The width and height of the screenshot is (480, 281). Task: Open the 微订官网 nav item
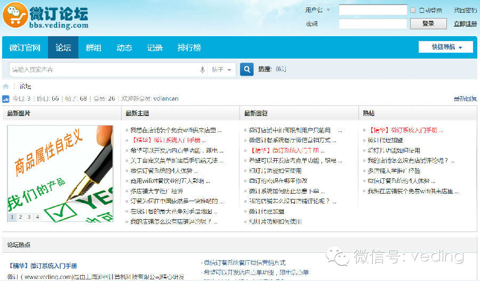tap(25, 48)
